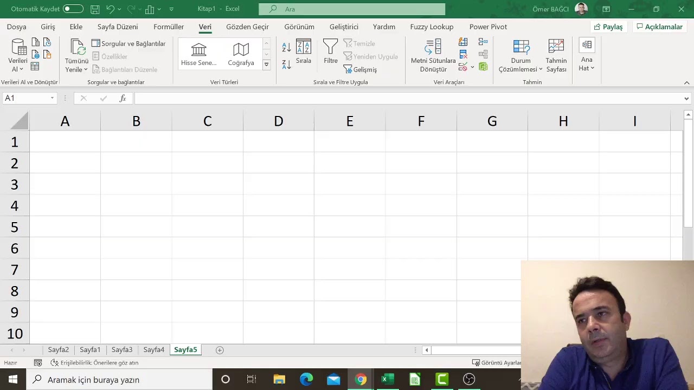Click the chart icon in quick access toolbar
Image resolution: width=694 pixels, height=390 pixels.
point(150,9)
